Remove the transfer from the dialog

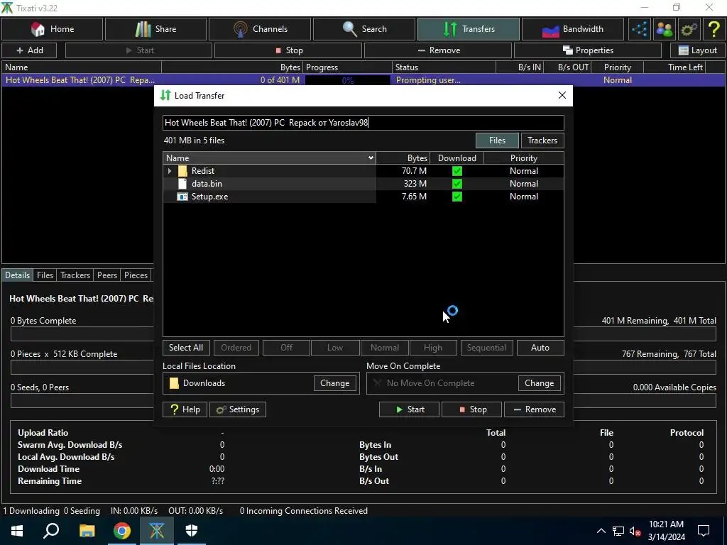[534, 409]
